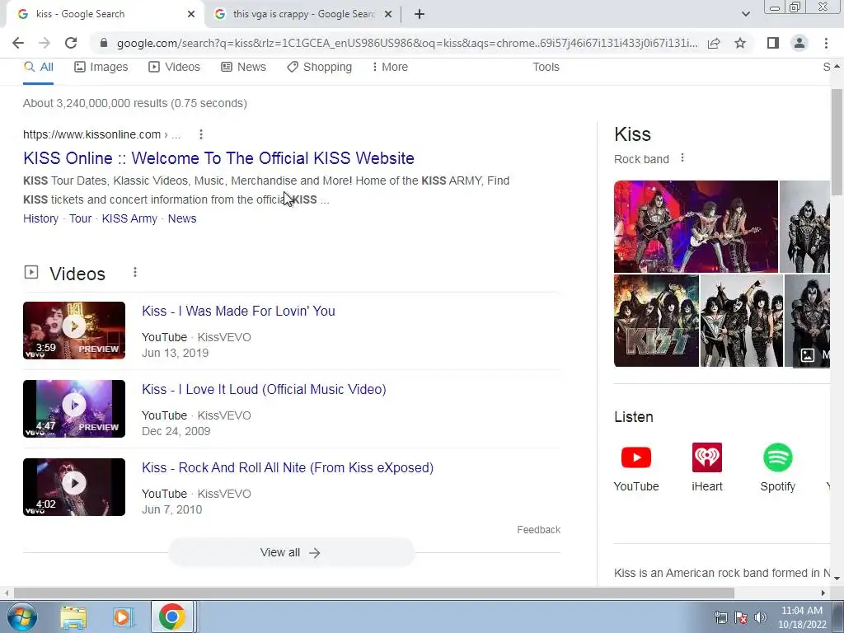The image size is (844, 633).
Task: Switch to Shopping results
Action: click(319, 68)
